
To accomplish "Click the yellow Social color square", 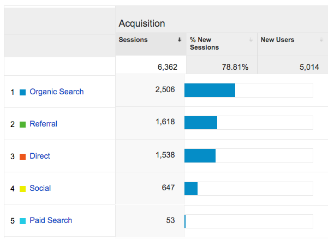I will [23, 189].
